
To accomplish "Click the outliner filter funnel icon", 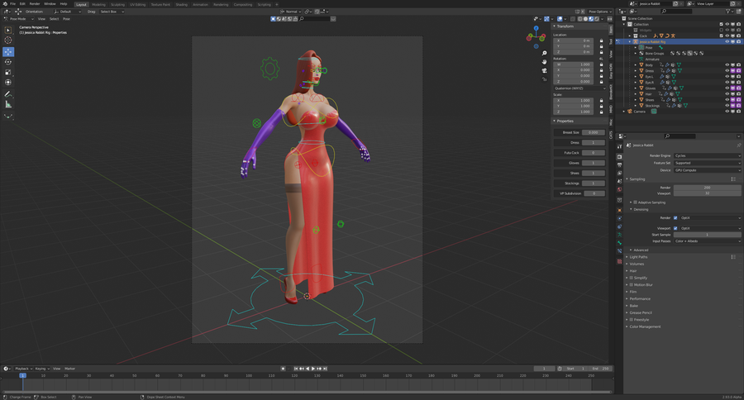I will (727, 11).
